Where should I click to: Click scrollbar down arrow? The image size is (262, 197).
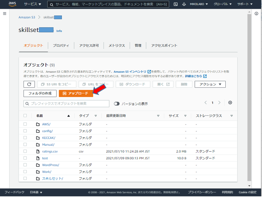(x=249, y=186)
